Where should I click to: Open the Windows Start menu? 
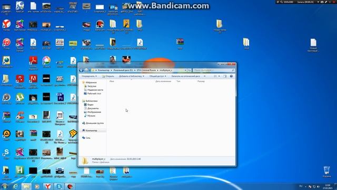pos(5,186)
